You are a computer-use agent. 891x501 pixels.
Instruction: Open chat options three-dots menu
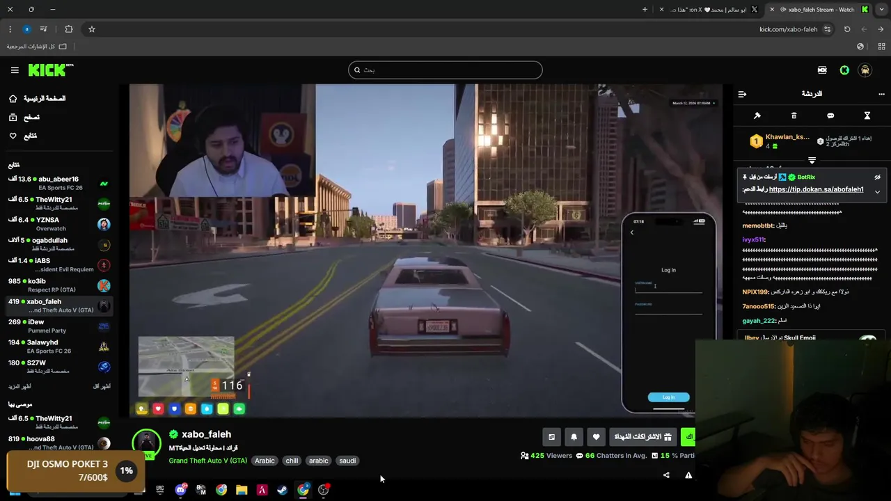[881, 94]
